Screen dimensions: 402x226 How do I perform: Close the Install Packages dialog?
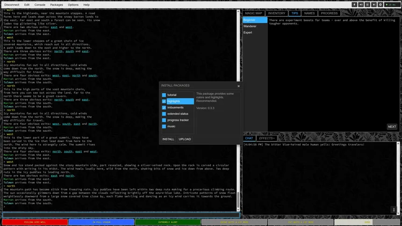pyautogui.click(x=238, y=86)
